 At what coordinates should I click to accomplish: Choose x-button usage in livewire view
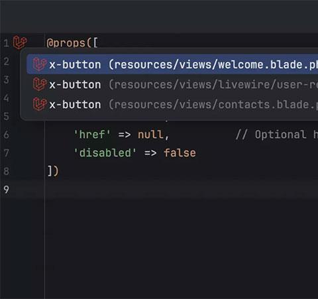(x=172, y=84)
